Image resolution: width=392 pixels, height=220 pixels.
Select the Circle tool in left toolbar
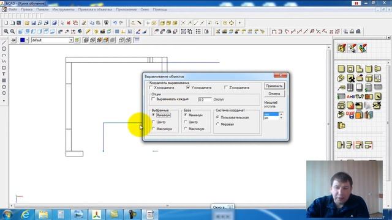[4, 49]
